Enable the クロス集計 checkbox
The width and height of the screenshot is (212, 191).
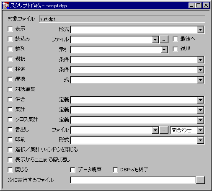coord(10,120)
